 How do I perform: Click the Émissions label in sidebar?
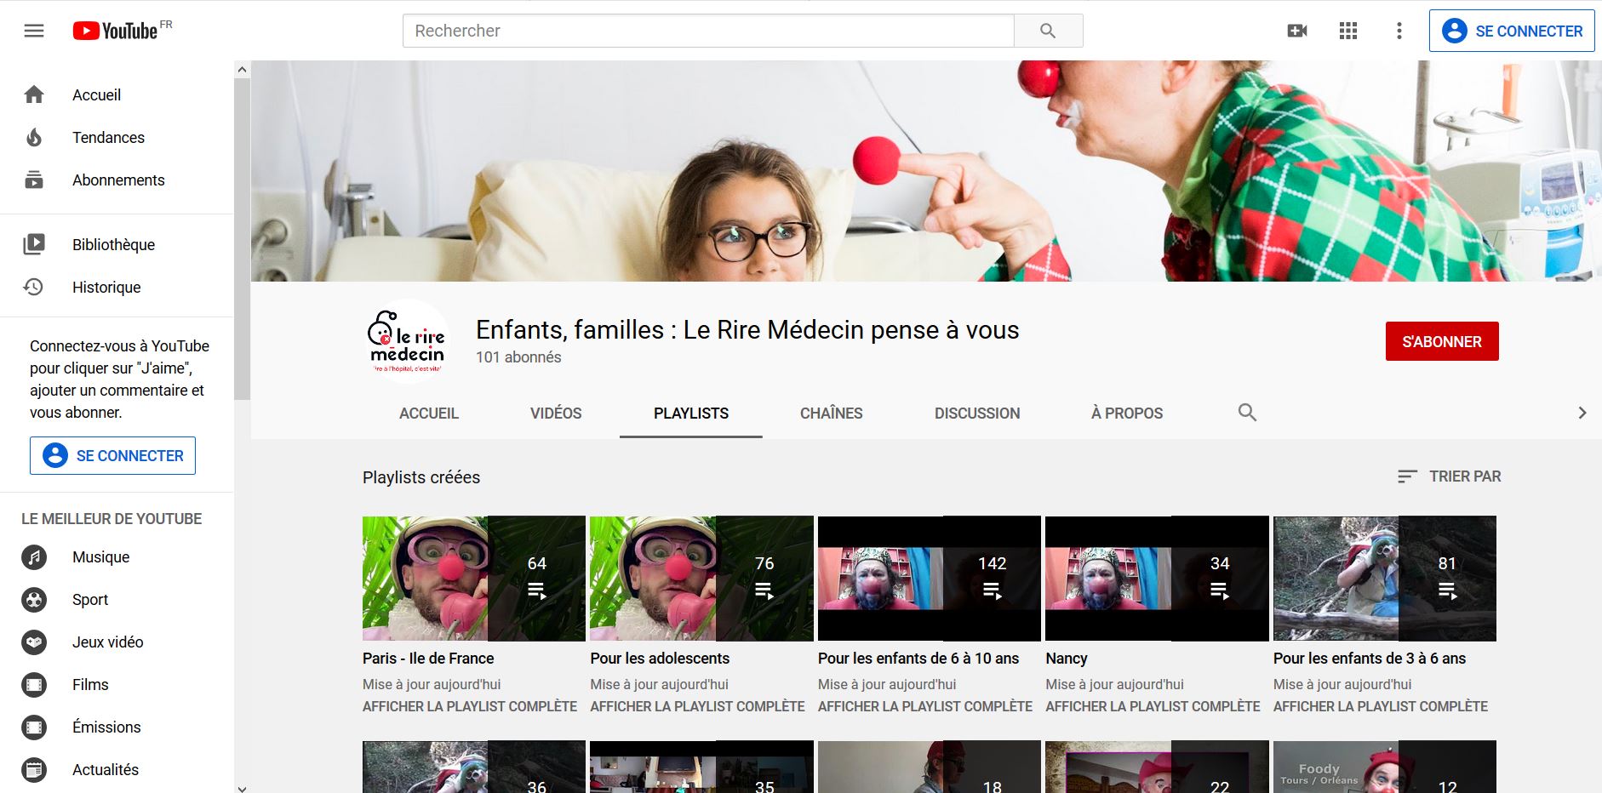(106, 727)
